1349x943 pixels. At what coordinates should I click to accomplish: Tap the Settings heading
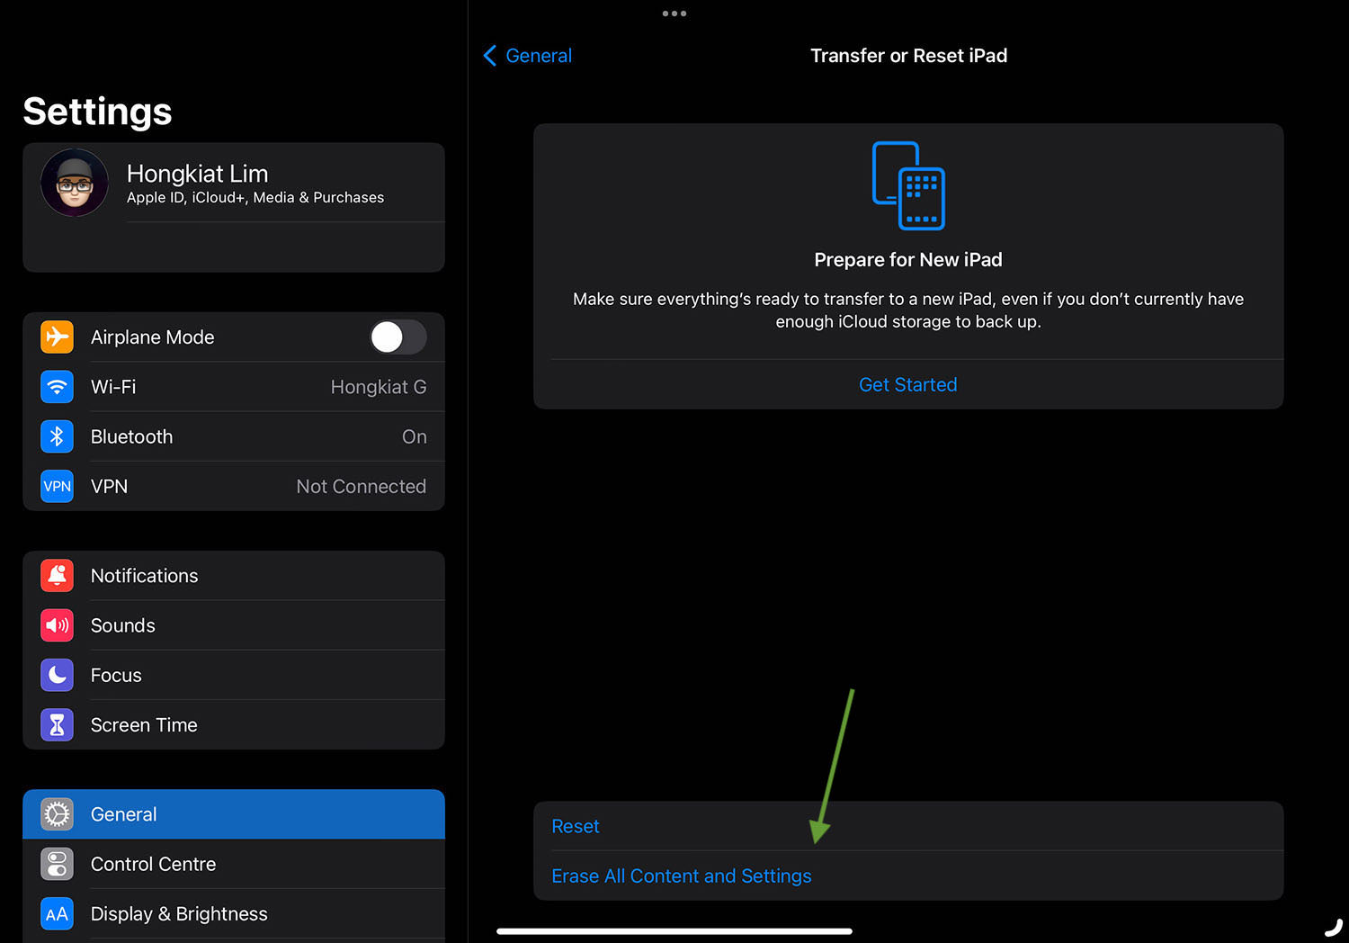coord(97,112)
